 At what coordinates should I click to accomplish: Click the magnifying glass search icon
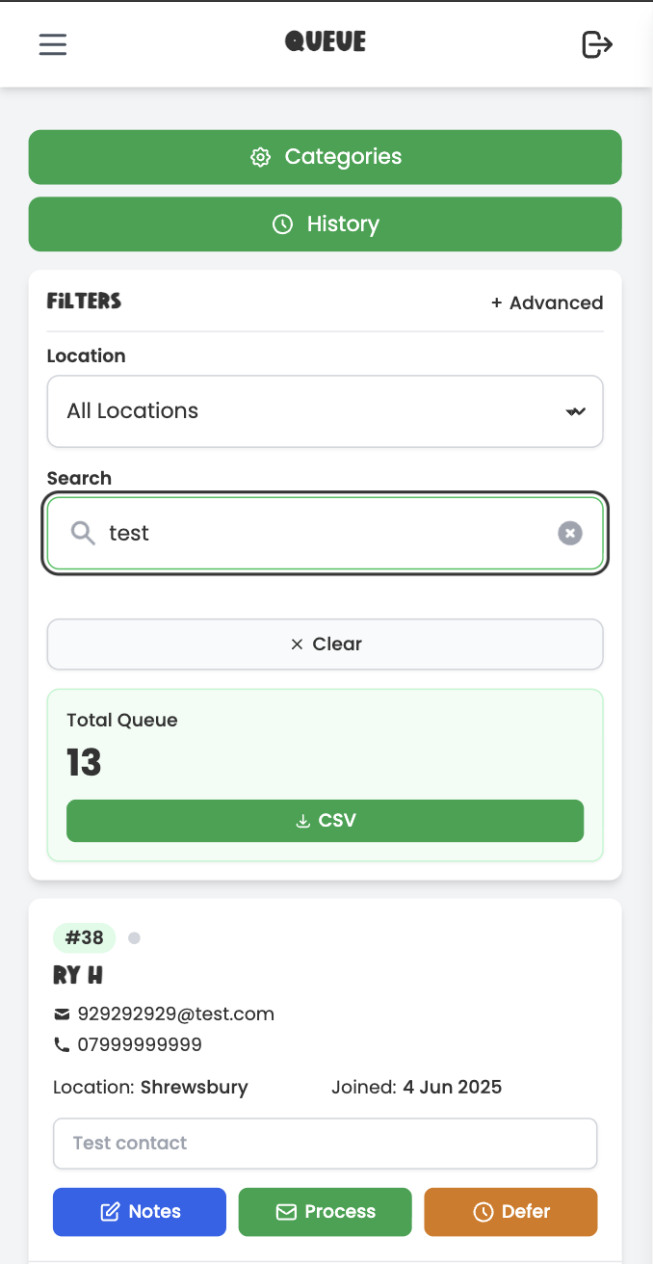84,533
